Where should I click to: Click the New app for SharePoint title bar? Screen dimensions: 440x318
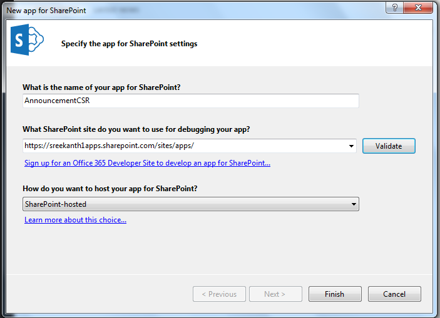pos(188,9)
